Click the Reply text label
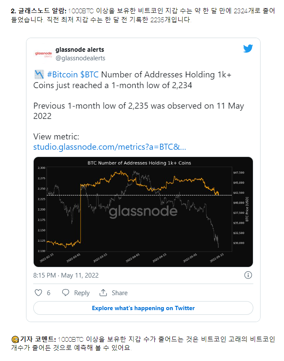Screen dimensions: 284x361 coord(82,293)
